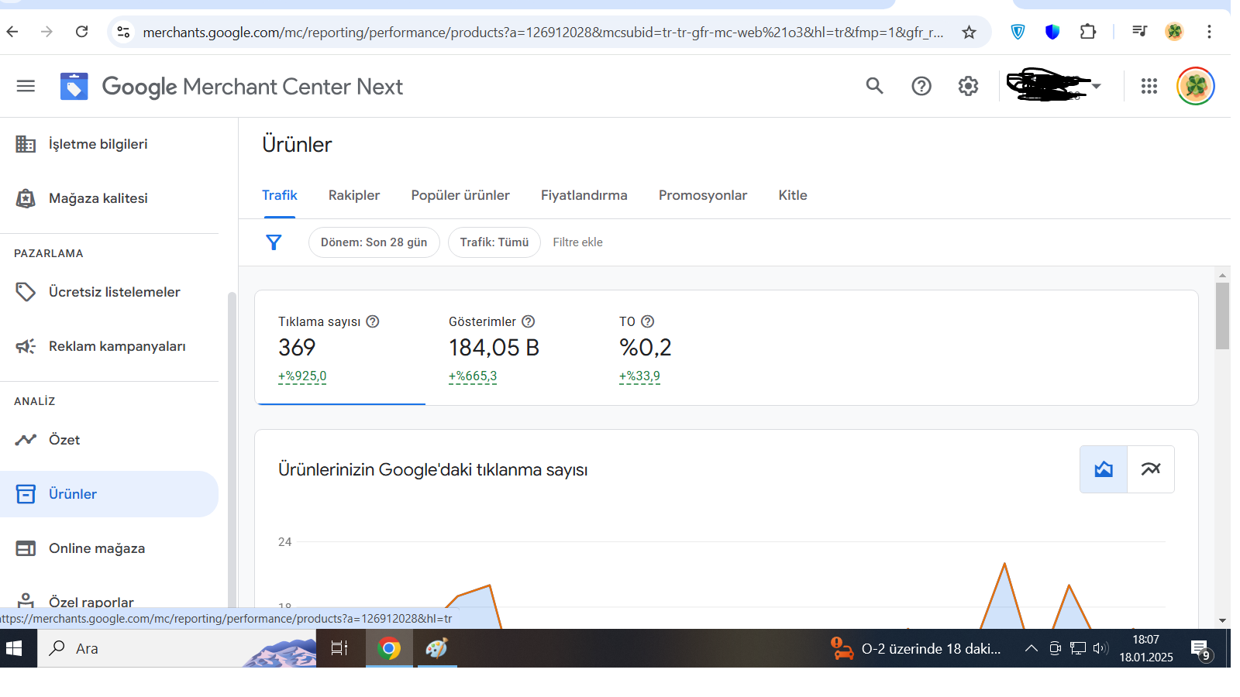Open Task View on the taskbar
Screen dimensions: 1240x697
point(339,648)
